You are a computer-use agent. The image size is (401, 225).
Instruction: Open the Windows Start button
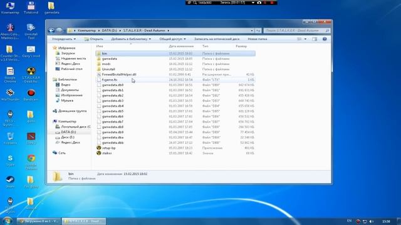coord(7,221)
